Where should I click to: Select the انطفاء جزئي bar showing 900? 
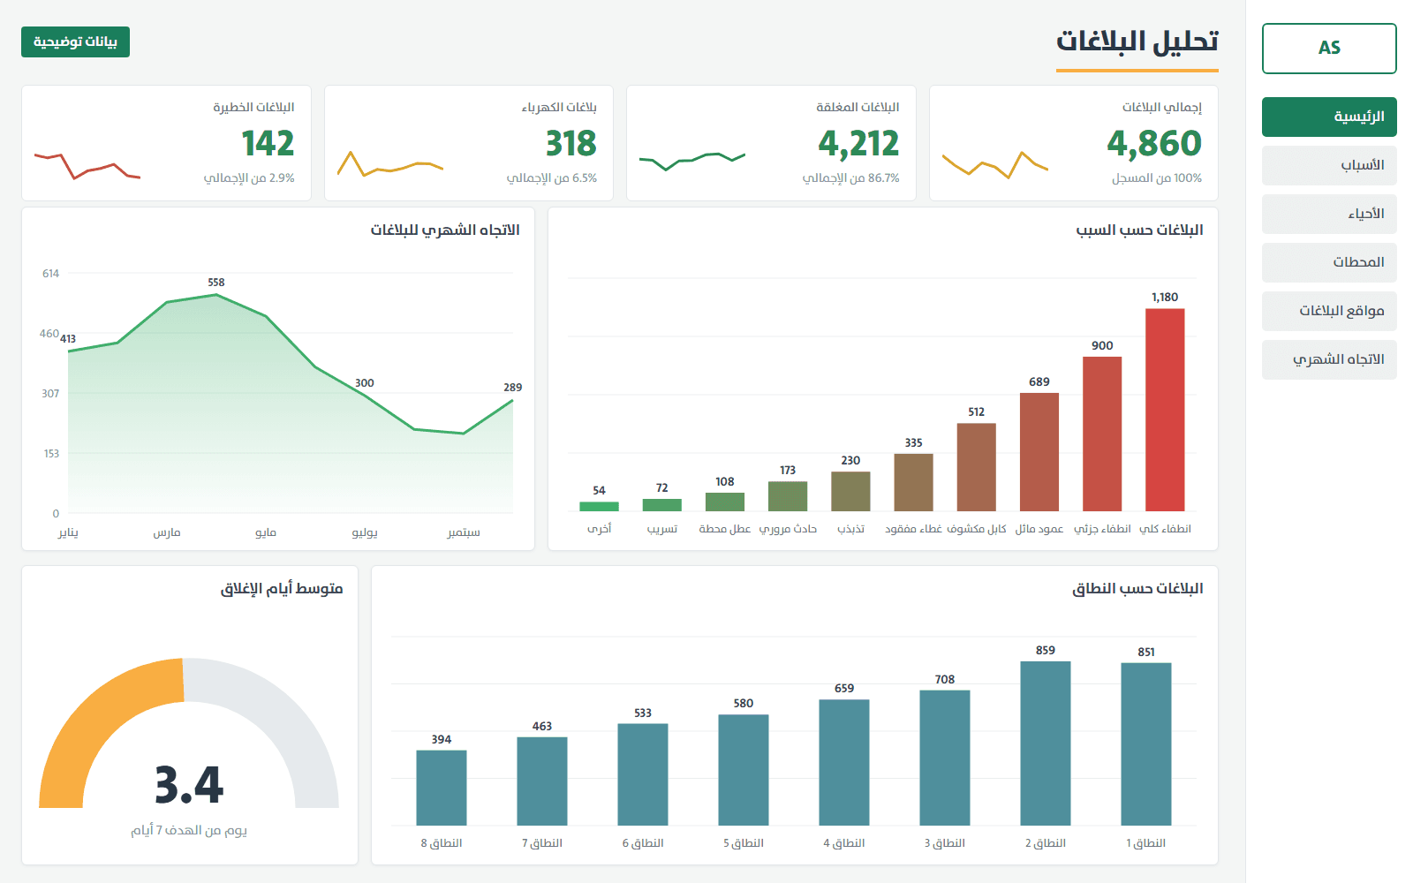(x=1102, y=434)
